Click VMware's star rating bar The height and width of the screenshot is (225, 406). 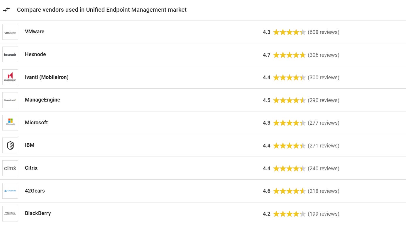(x=289, y=32)
